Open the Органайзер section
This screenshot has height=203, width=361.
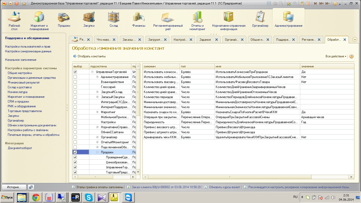click(x=260, y=20)
